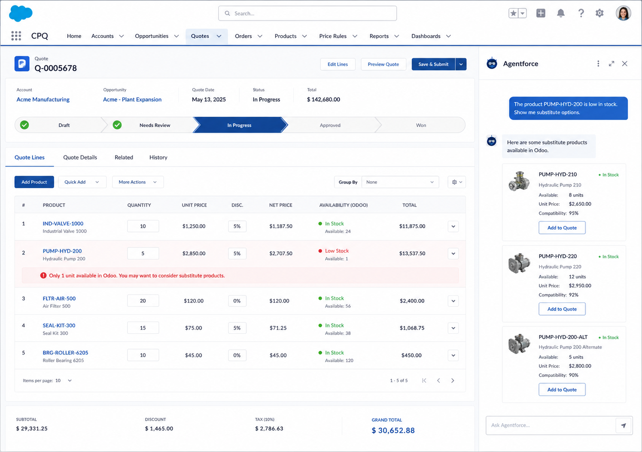Screen dimensions: 642x452
Task: Expand row actions for IND-VALVE-1000
Action: (453, 226)
